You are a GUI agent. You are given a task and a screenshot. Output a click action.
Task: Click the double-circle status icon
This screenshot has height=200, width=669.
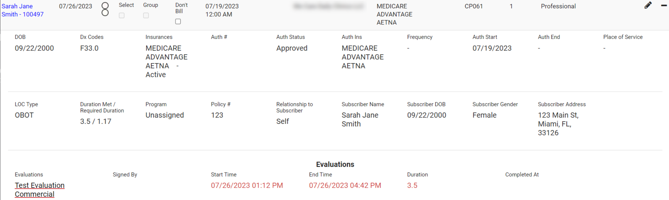click(105, 9)
